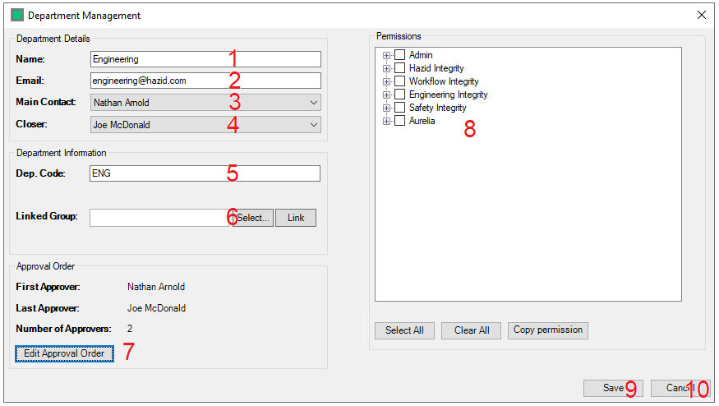719x406 pixels.
Task: Expand the Safety Integrity tree node
Action: pyautogui.click(x=386, y=108)
